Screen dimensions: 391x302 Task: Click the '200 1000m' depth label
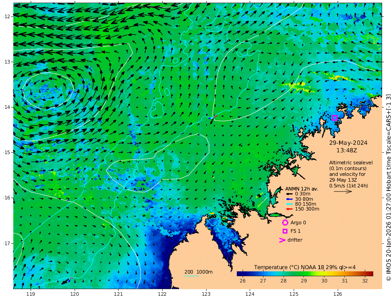(199, 272)
